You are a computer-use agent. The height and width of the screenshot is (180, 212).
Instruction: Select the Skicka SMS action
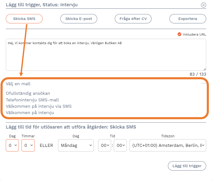coord(24,19)
